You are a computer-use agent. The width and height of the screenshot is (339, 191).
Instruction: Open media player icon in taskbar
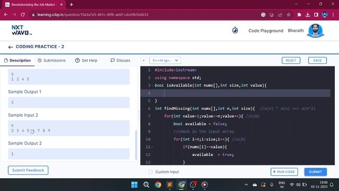tap(204, 185)
